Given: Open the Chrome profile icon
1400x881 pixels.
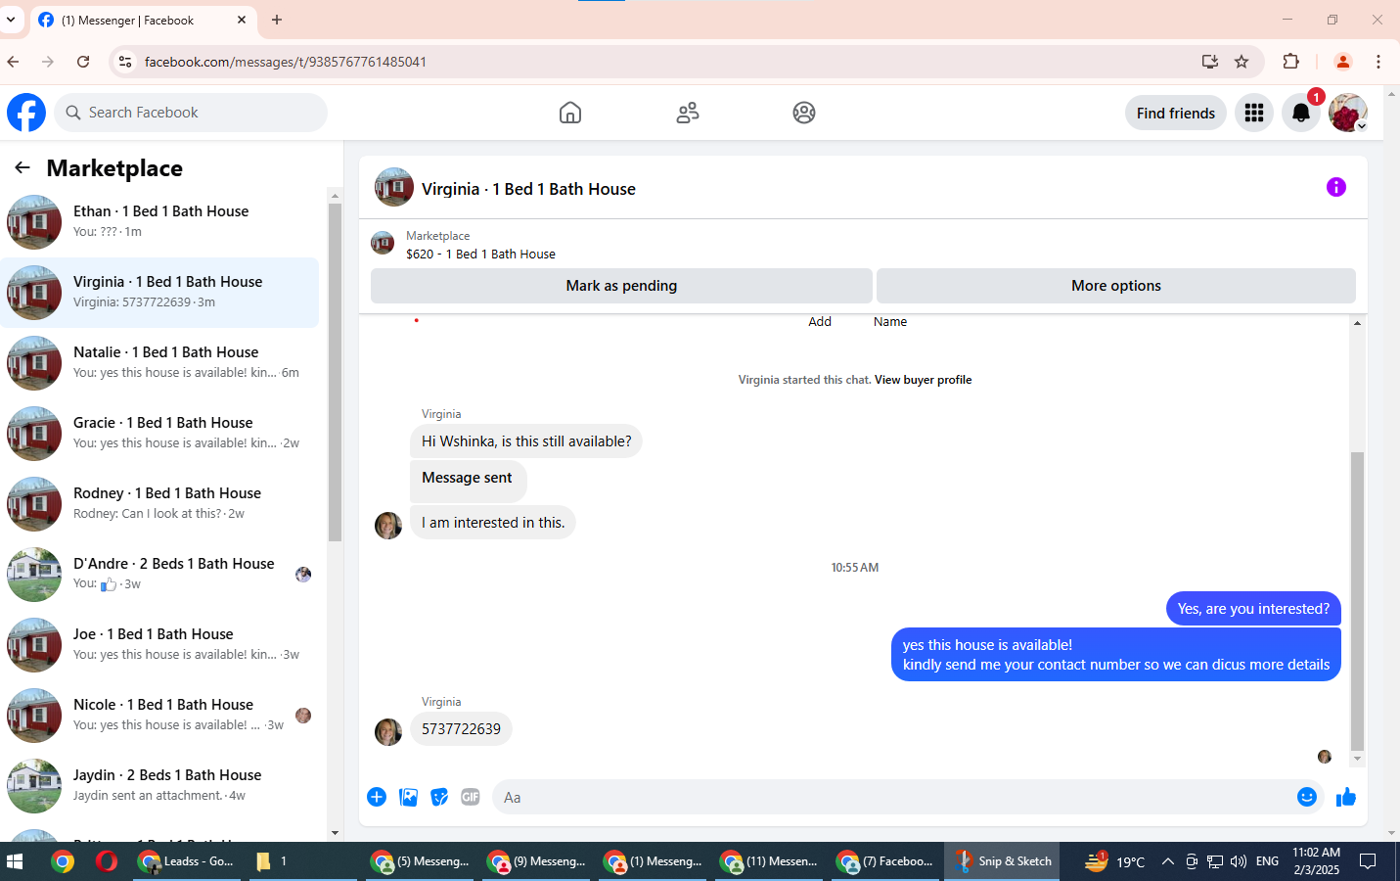Looking at the screenshot, I should 1343,62.
